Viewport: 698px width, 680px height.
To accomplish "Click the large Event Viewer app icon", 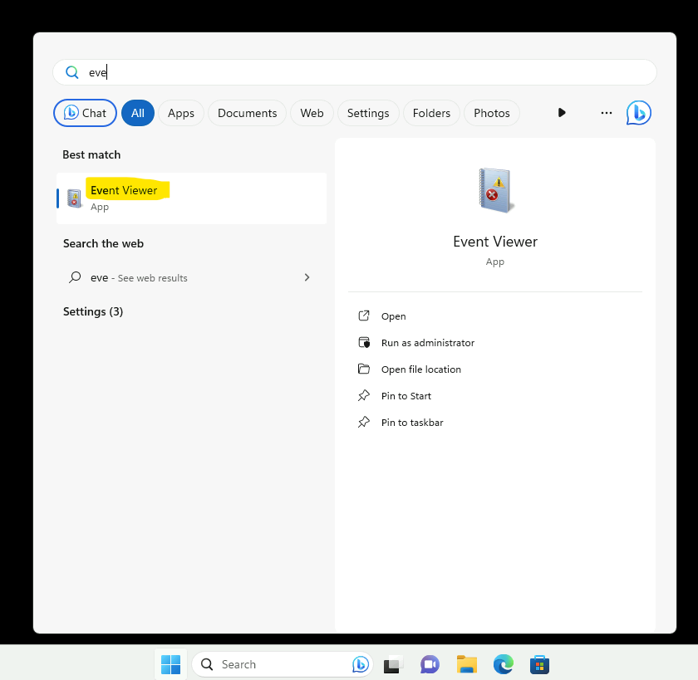I will point(495,190).
